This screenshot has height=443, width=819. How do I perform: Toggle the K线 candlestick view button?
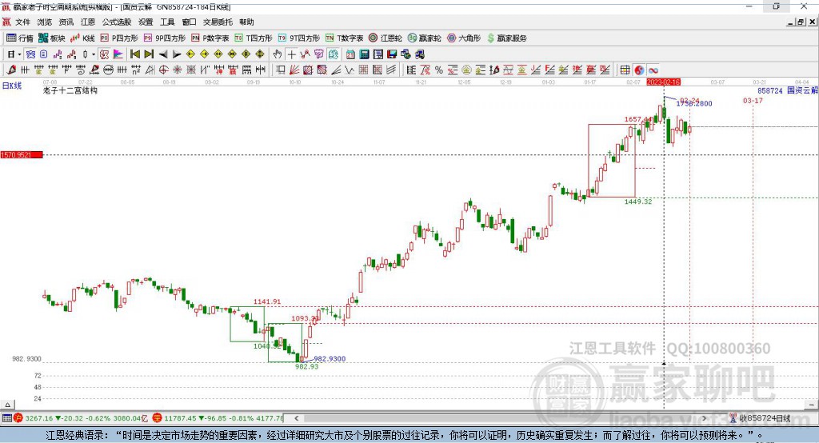click(82, 38)
